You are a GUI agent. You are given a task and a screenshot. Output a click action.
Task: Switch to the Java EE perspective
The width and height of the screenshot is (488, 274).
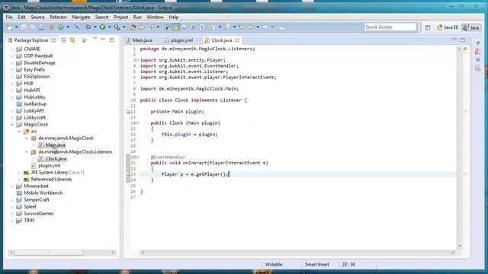pyautogui.click(x=448, y=27)
